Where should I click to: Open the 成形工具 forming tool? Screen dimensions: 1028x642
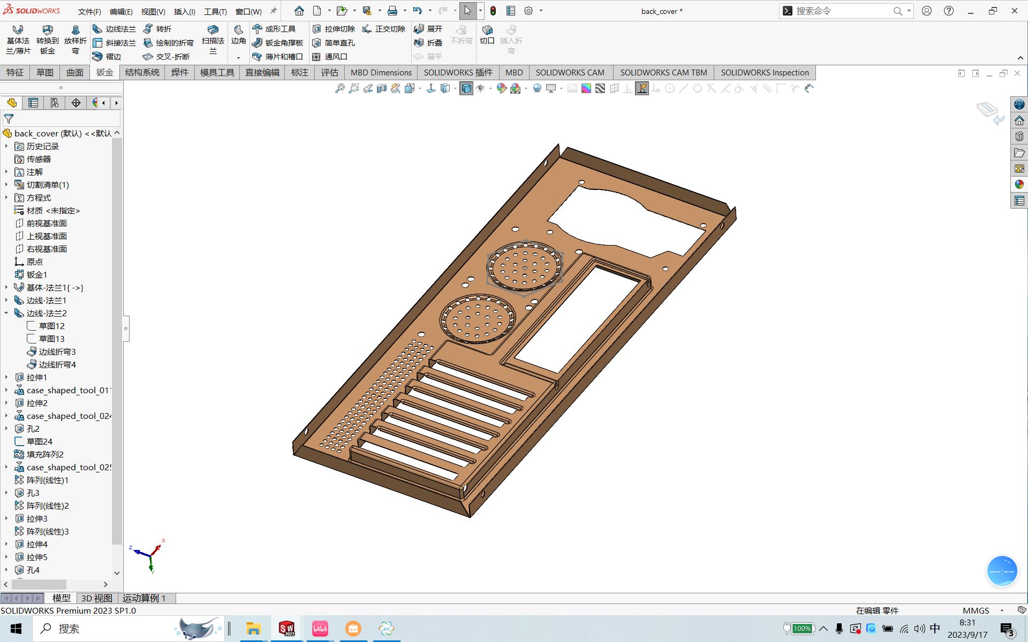click(274, 29)
